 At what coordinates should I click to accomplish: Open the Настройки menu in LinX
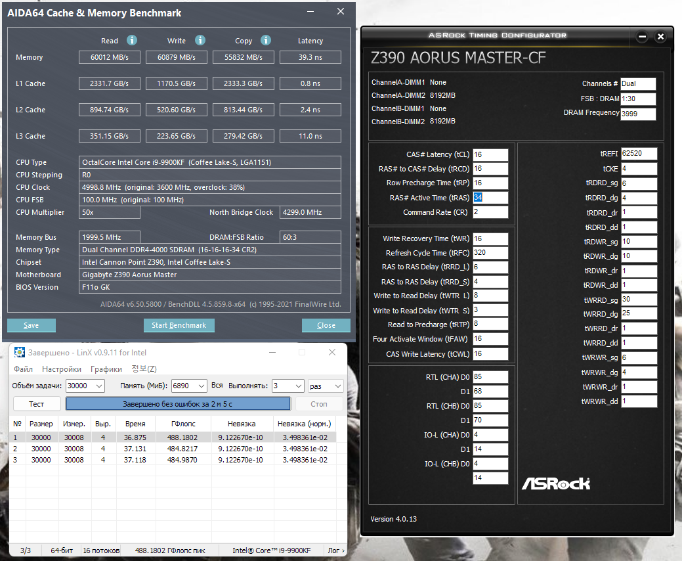(61, 369)
